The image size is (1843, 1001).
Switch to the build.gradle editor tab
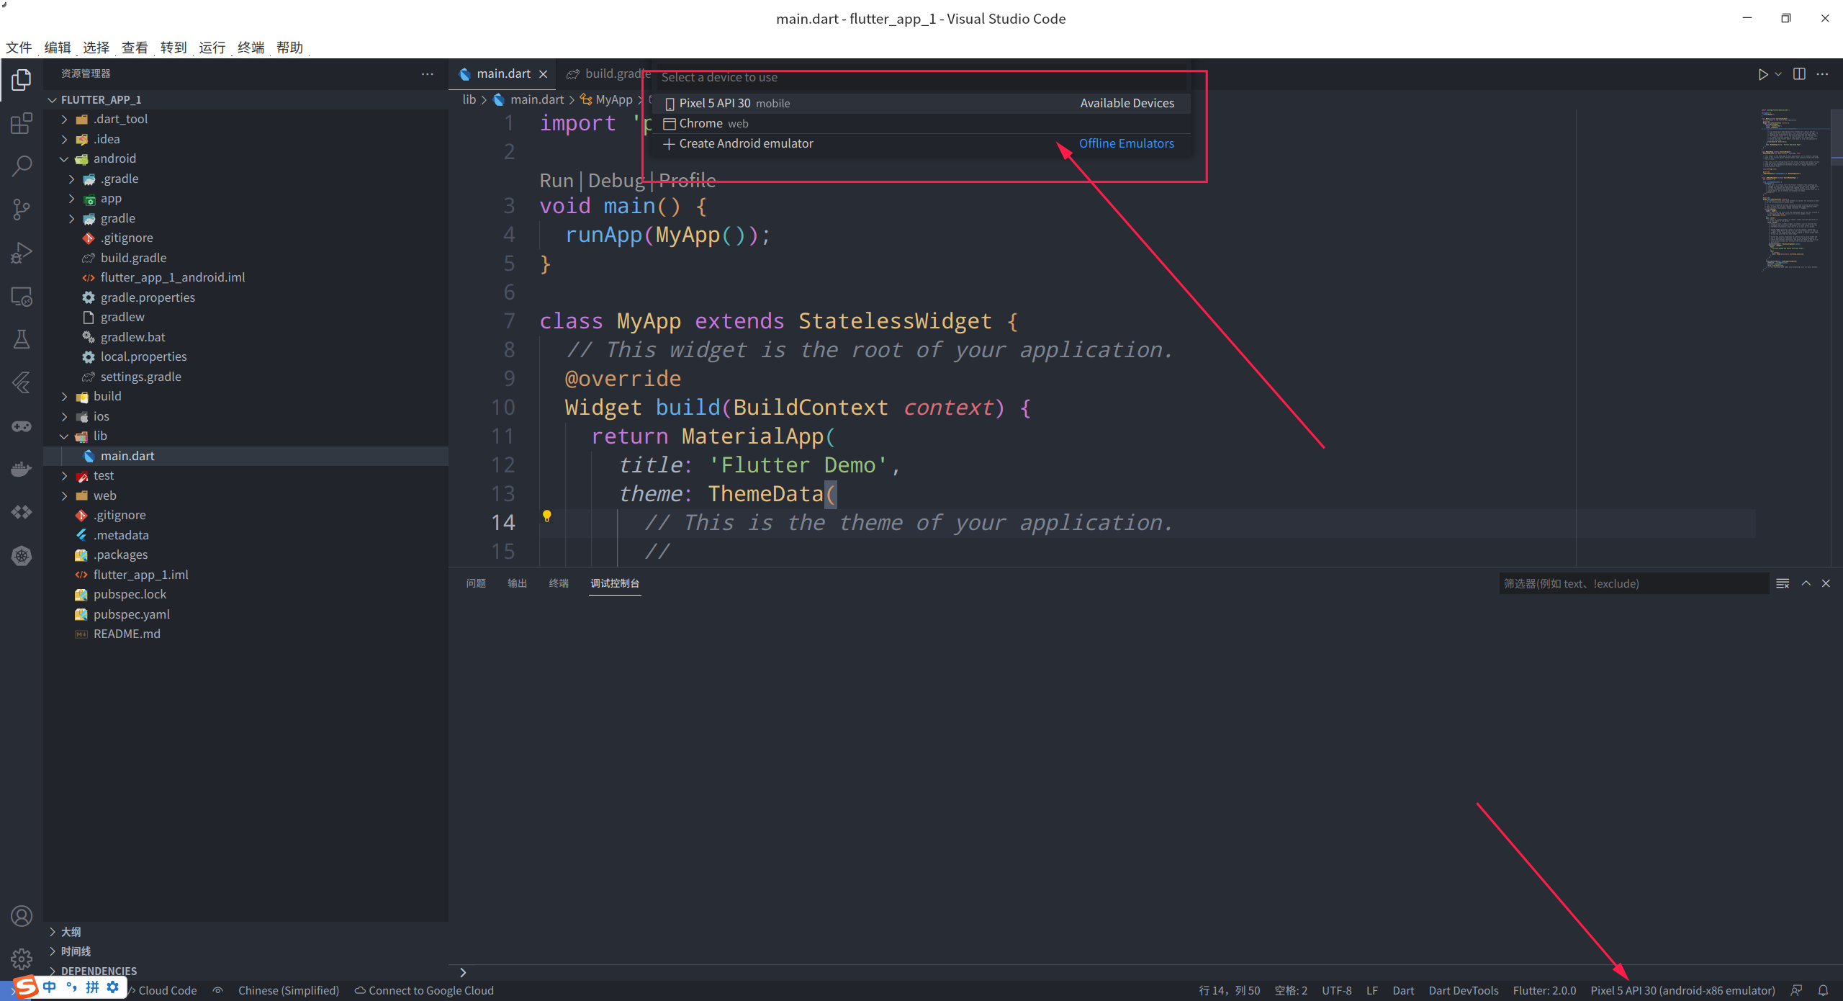tap(609, 73)
